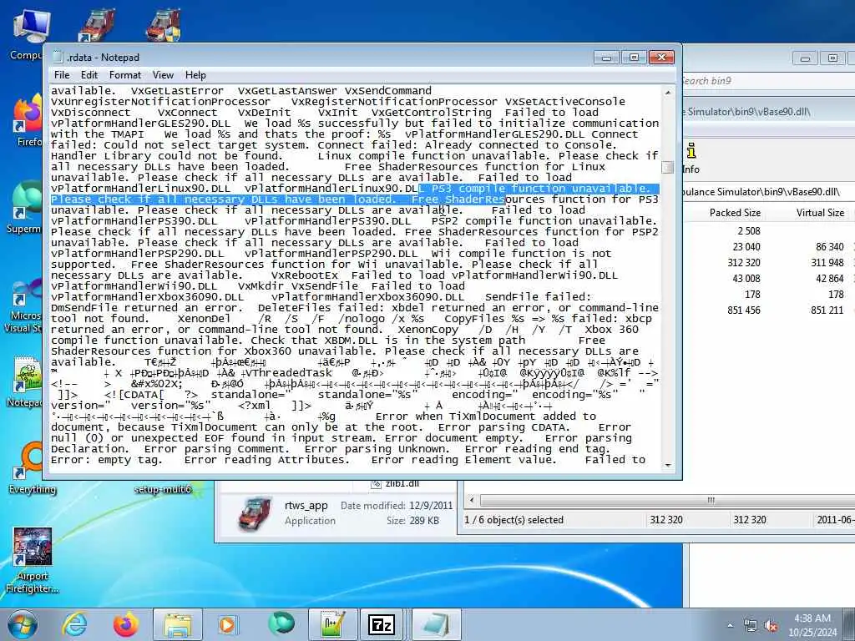
Task: Open the View menu in Notepad
Action: [x=163, y=75]
